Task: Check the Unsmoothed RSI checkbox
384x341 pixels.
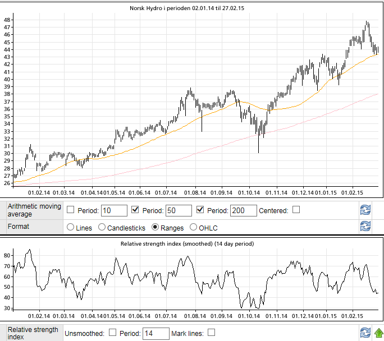Action: (112, 333)
